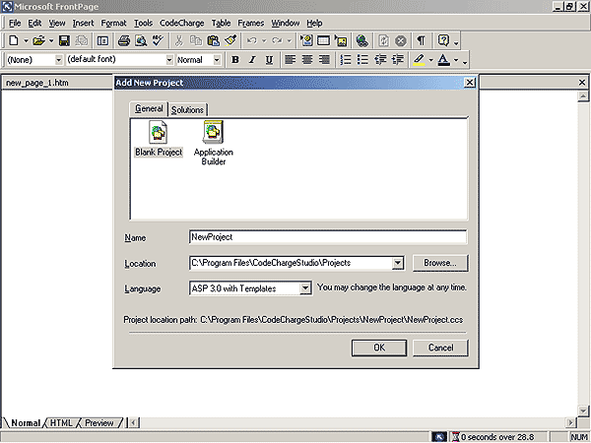Switch to the Solutions tab
The height and width of the screenshot is (443, 591).
(x=187, y=109)
